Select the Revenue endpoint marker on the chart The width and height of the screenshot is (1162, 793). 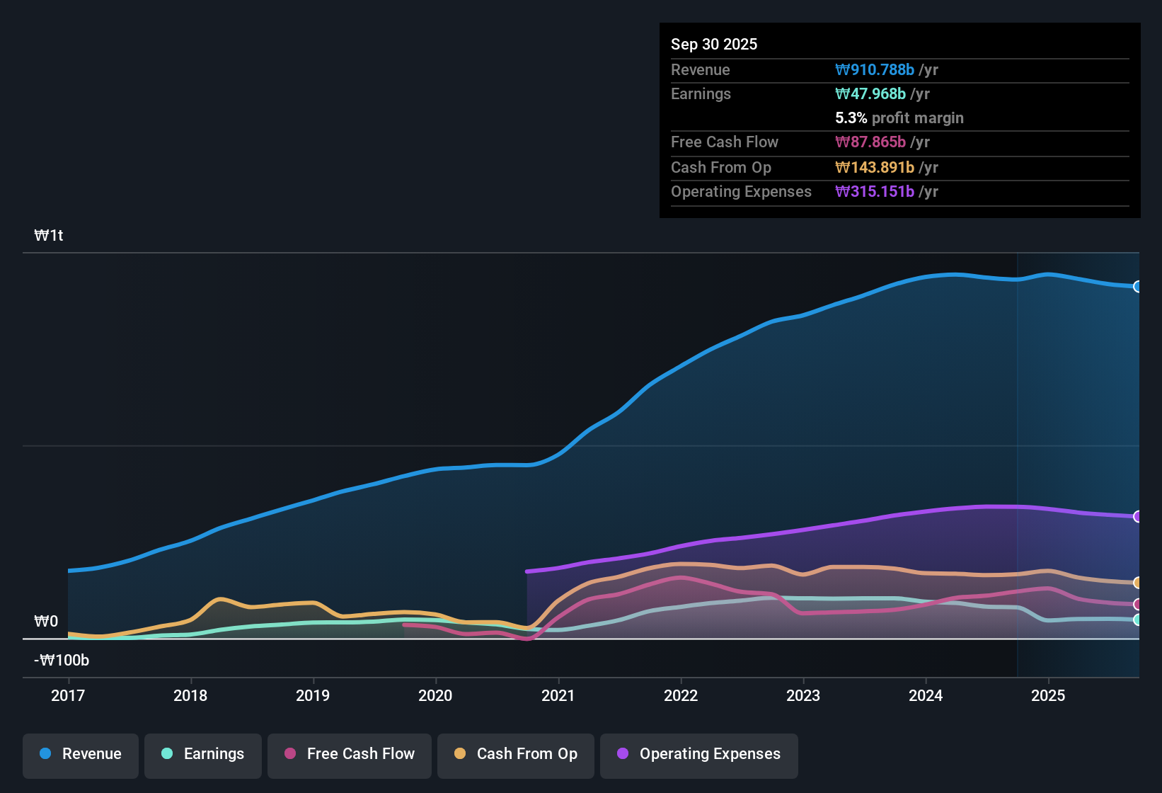tap(1138, 287)
